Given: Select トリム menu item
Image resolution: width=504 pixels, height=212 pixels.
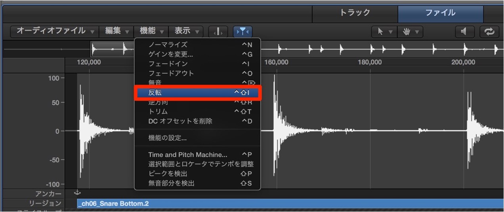Looking at the screenshot, I should (x=197, y=112).
